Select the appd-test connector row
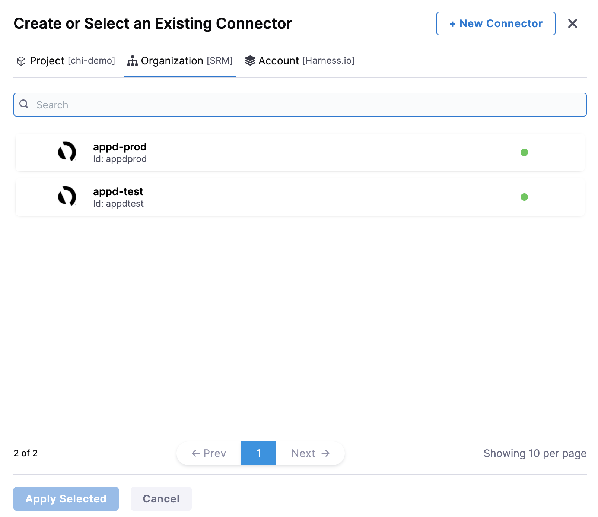 (x=300, y=197)
